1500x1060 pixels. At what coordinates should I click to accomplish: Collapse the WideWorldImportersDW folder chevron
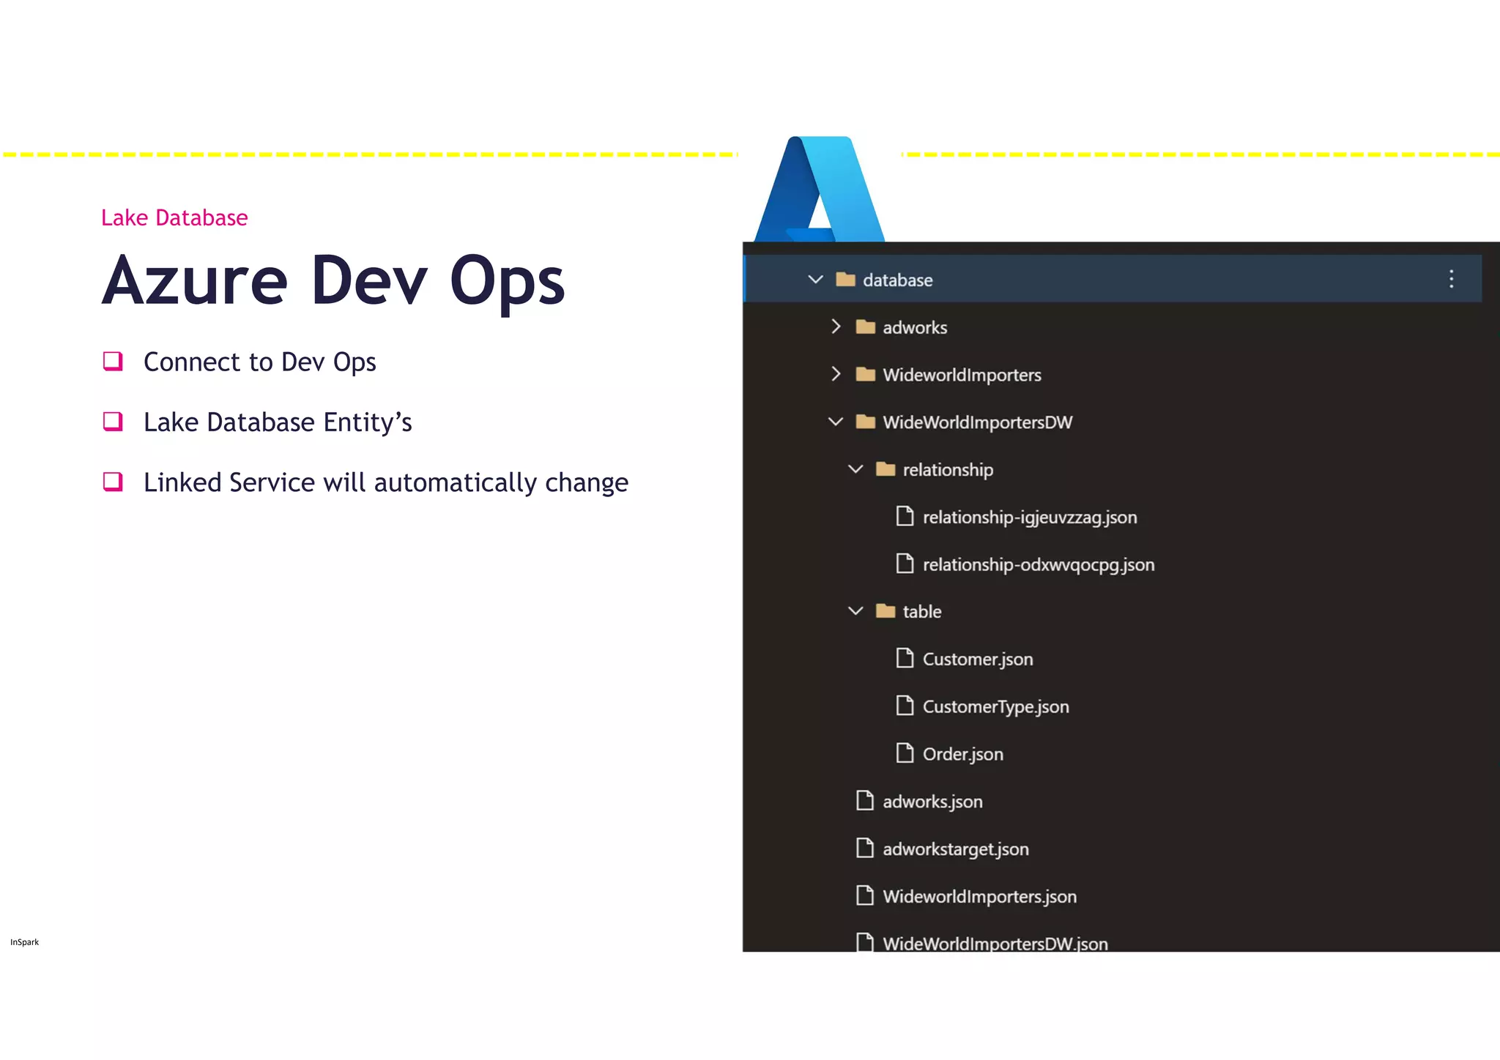point(836,422)
